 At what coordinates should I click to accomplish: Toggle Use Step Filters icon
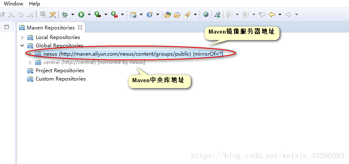pos(53,15)
